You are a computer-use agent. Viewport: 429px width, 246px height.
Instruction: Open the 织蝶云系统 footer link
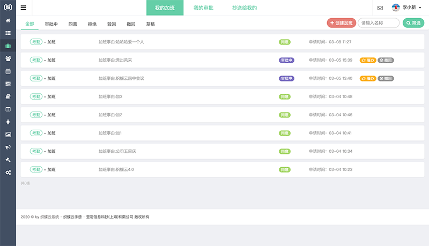49,217
